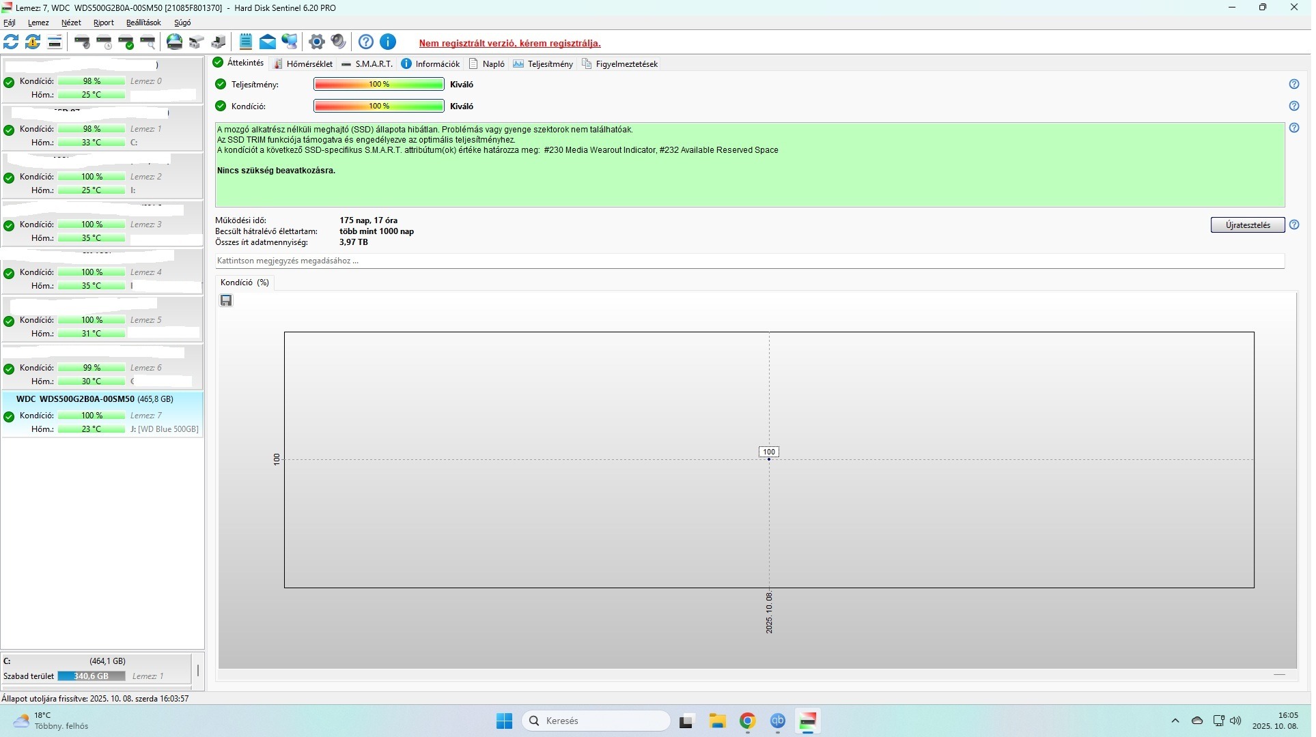Open the Riport menu

[x=103, y=23]
